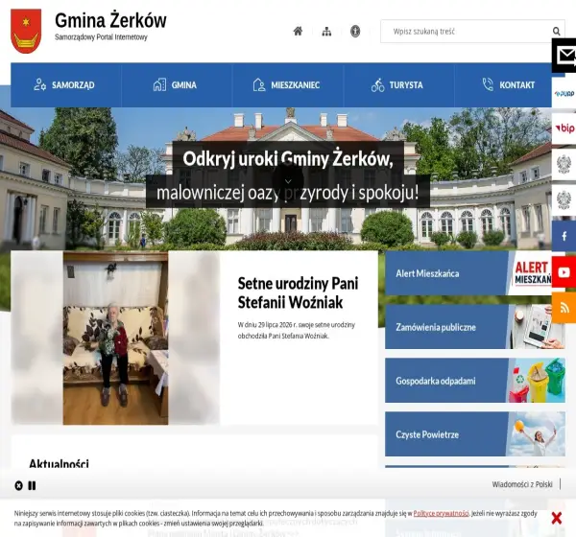Click the 'Aktualności' section heading

[x=59, y=463]
